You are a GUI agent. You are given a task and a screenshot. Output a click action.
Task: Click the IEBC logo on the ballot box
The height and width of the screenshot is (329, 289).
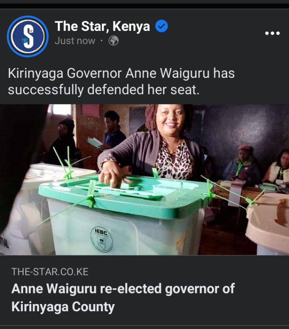[102, 240]
